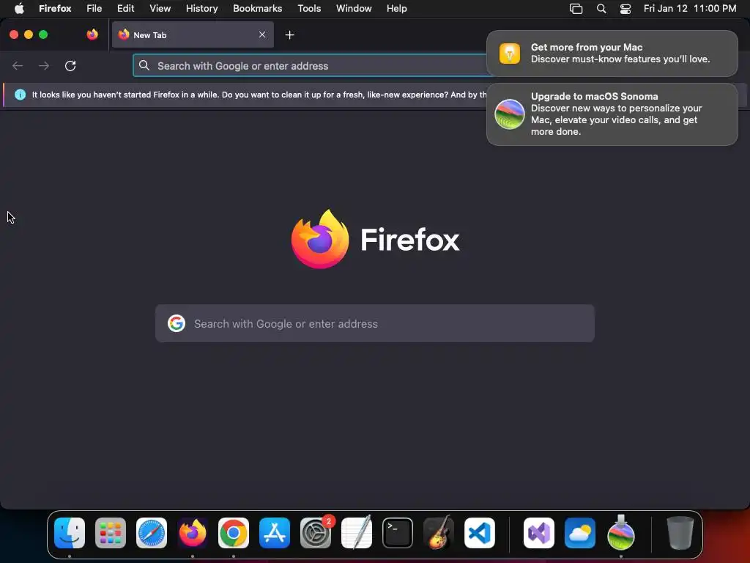The image size is (750, 563).
Task: Click the center Search with Google field
Action: point(375,323)
